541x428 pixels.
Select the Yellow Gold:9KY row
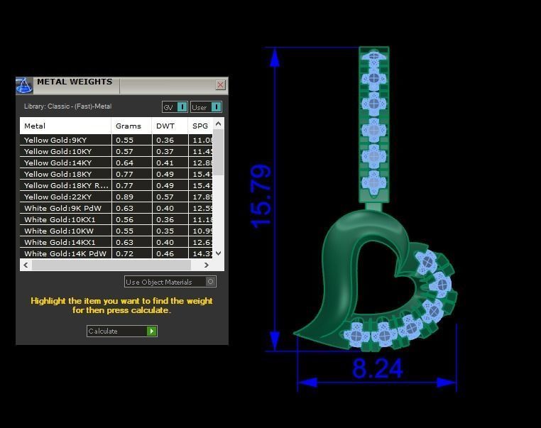point(116,140)
